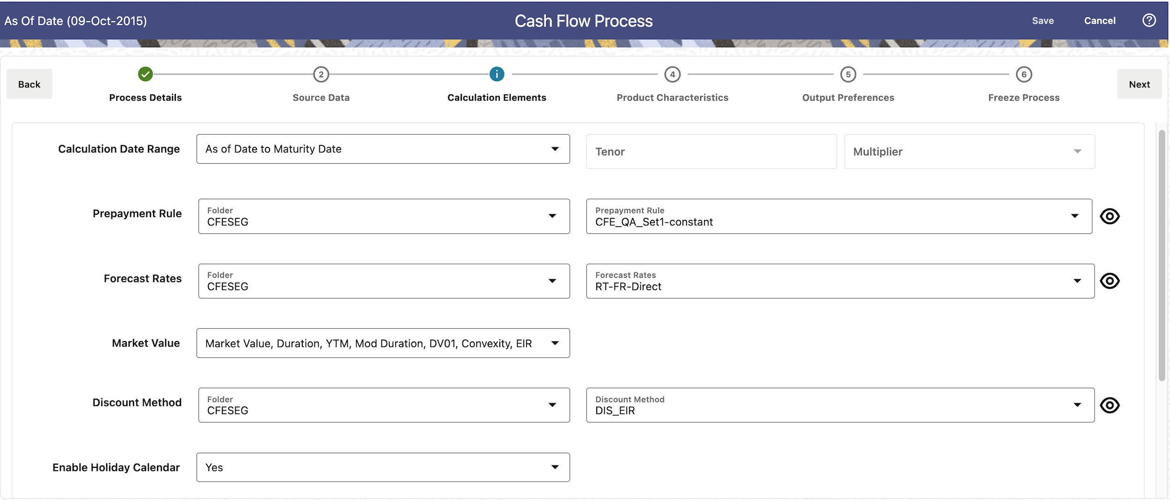The image size is (1170, 500).
Task: Click the info icon on Calculation Elements step
Action: (497, 74)
